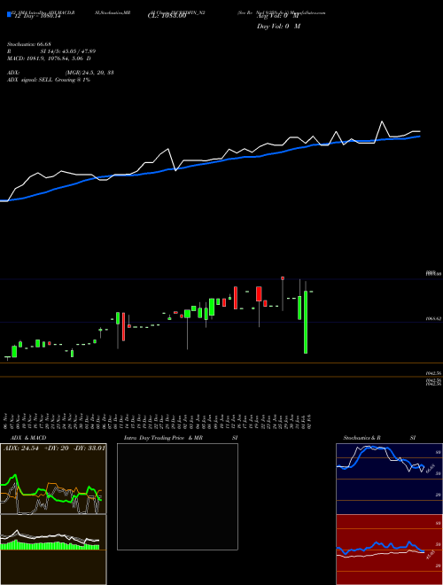Click the 'Stochastics & R' panel title
443x585 pixels.
(x=361, y=438)
